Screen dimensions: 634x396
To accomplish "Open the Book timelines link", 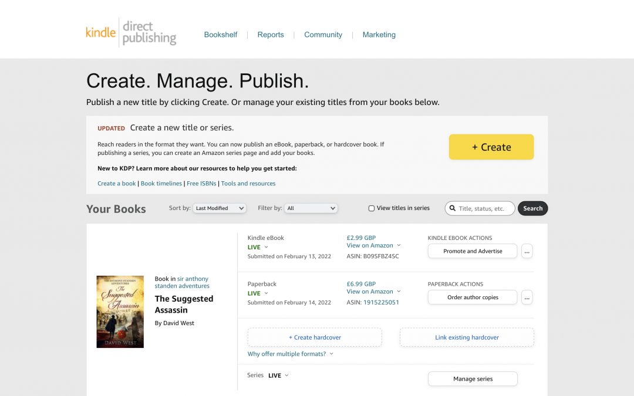I will 161,184.
